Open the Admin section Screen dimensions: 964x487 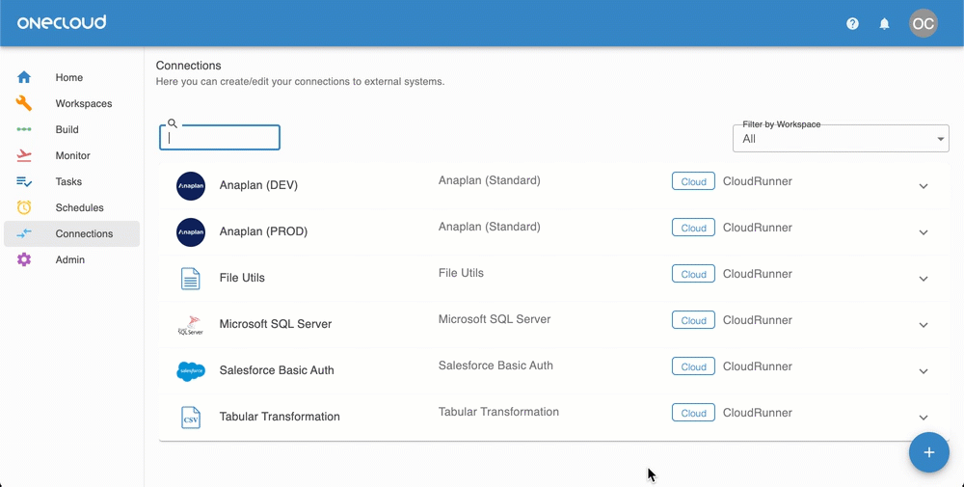pyautogui.click(x=72, y=259)
